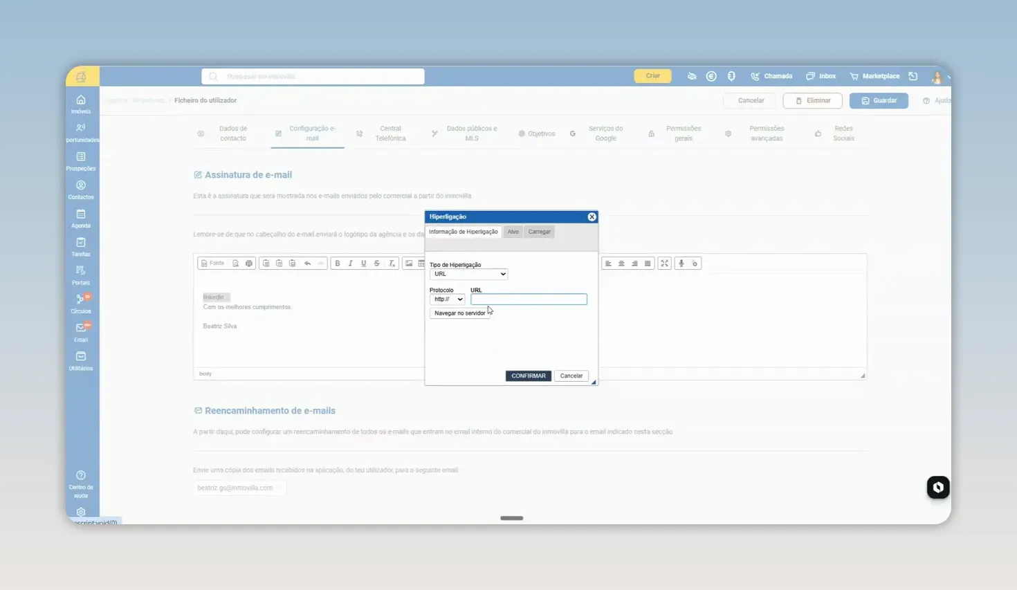Open Tarefas in the sidebar

point(81,247)
